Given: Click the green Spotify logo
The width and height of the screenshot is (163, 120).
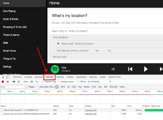Looking at the screenshot, I should tap(55, 69).
